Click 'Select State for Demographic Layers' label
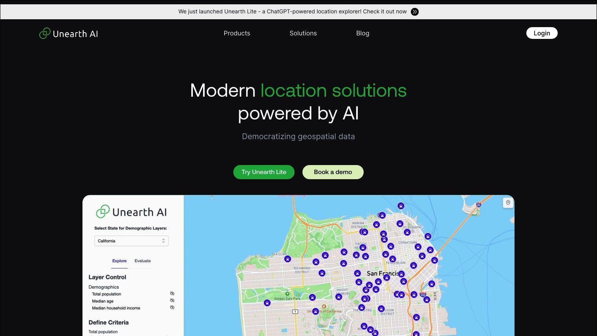This screenshot has height=336, width=597. (x=130, y=228)
